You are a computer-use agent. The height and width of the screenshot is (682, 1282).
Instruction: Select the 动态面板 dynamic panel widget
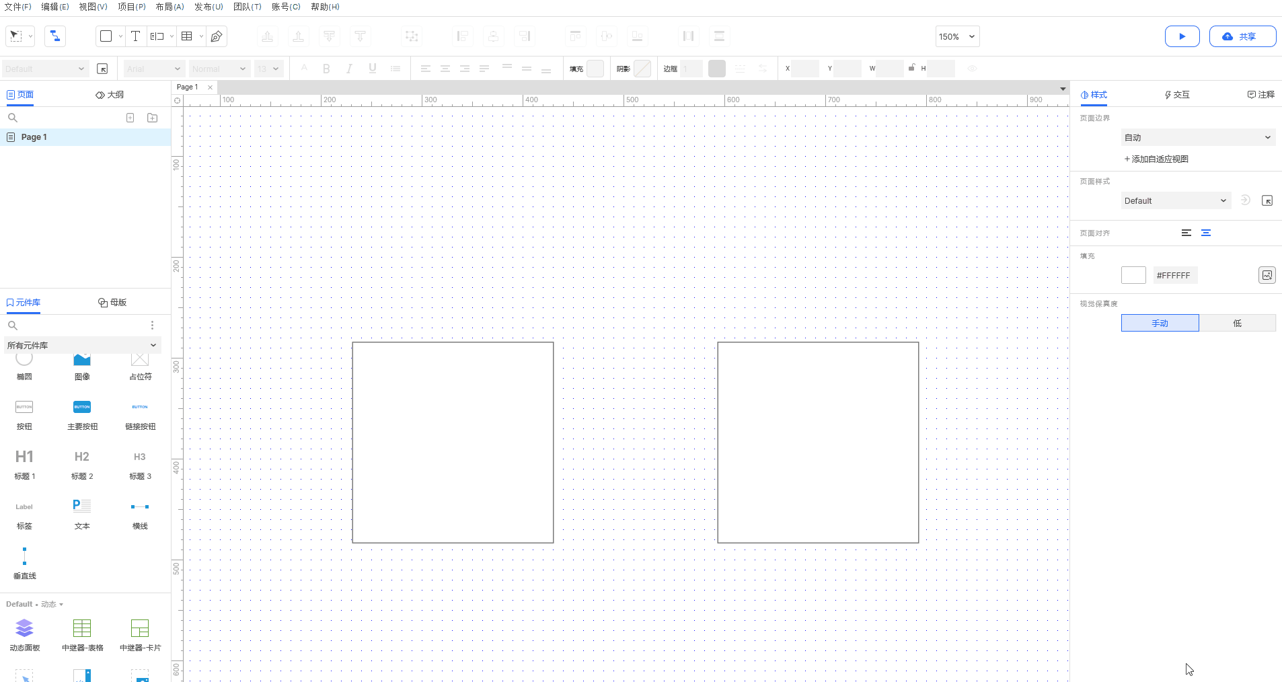point(24,635)
